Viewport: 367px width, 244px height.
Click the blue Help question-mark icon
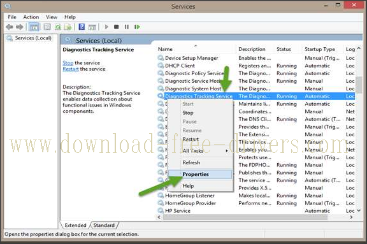click(82, 27)
